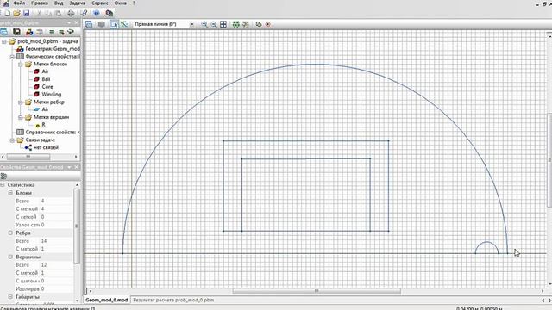Click the Cut scissors icon

pyautogui.click(x=39, y=14)
